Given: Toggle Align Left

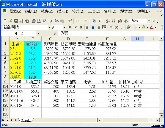Looking at the screenshot, I should (x=88, y=27).
